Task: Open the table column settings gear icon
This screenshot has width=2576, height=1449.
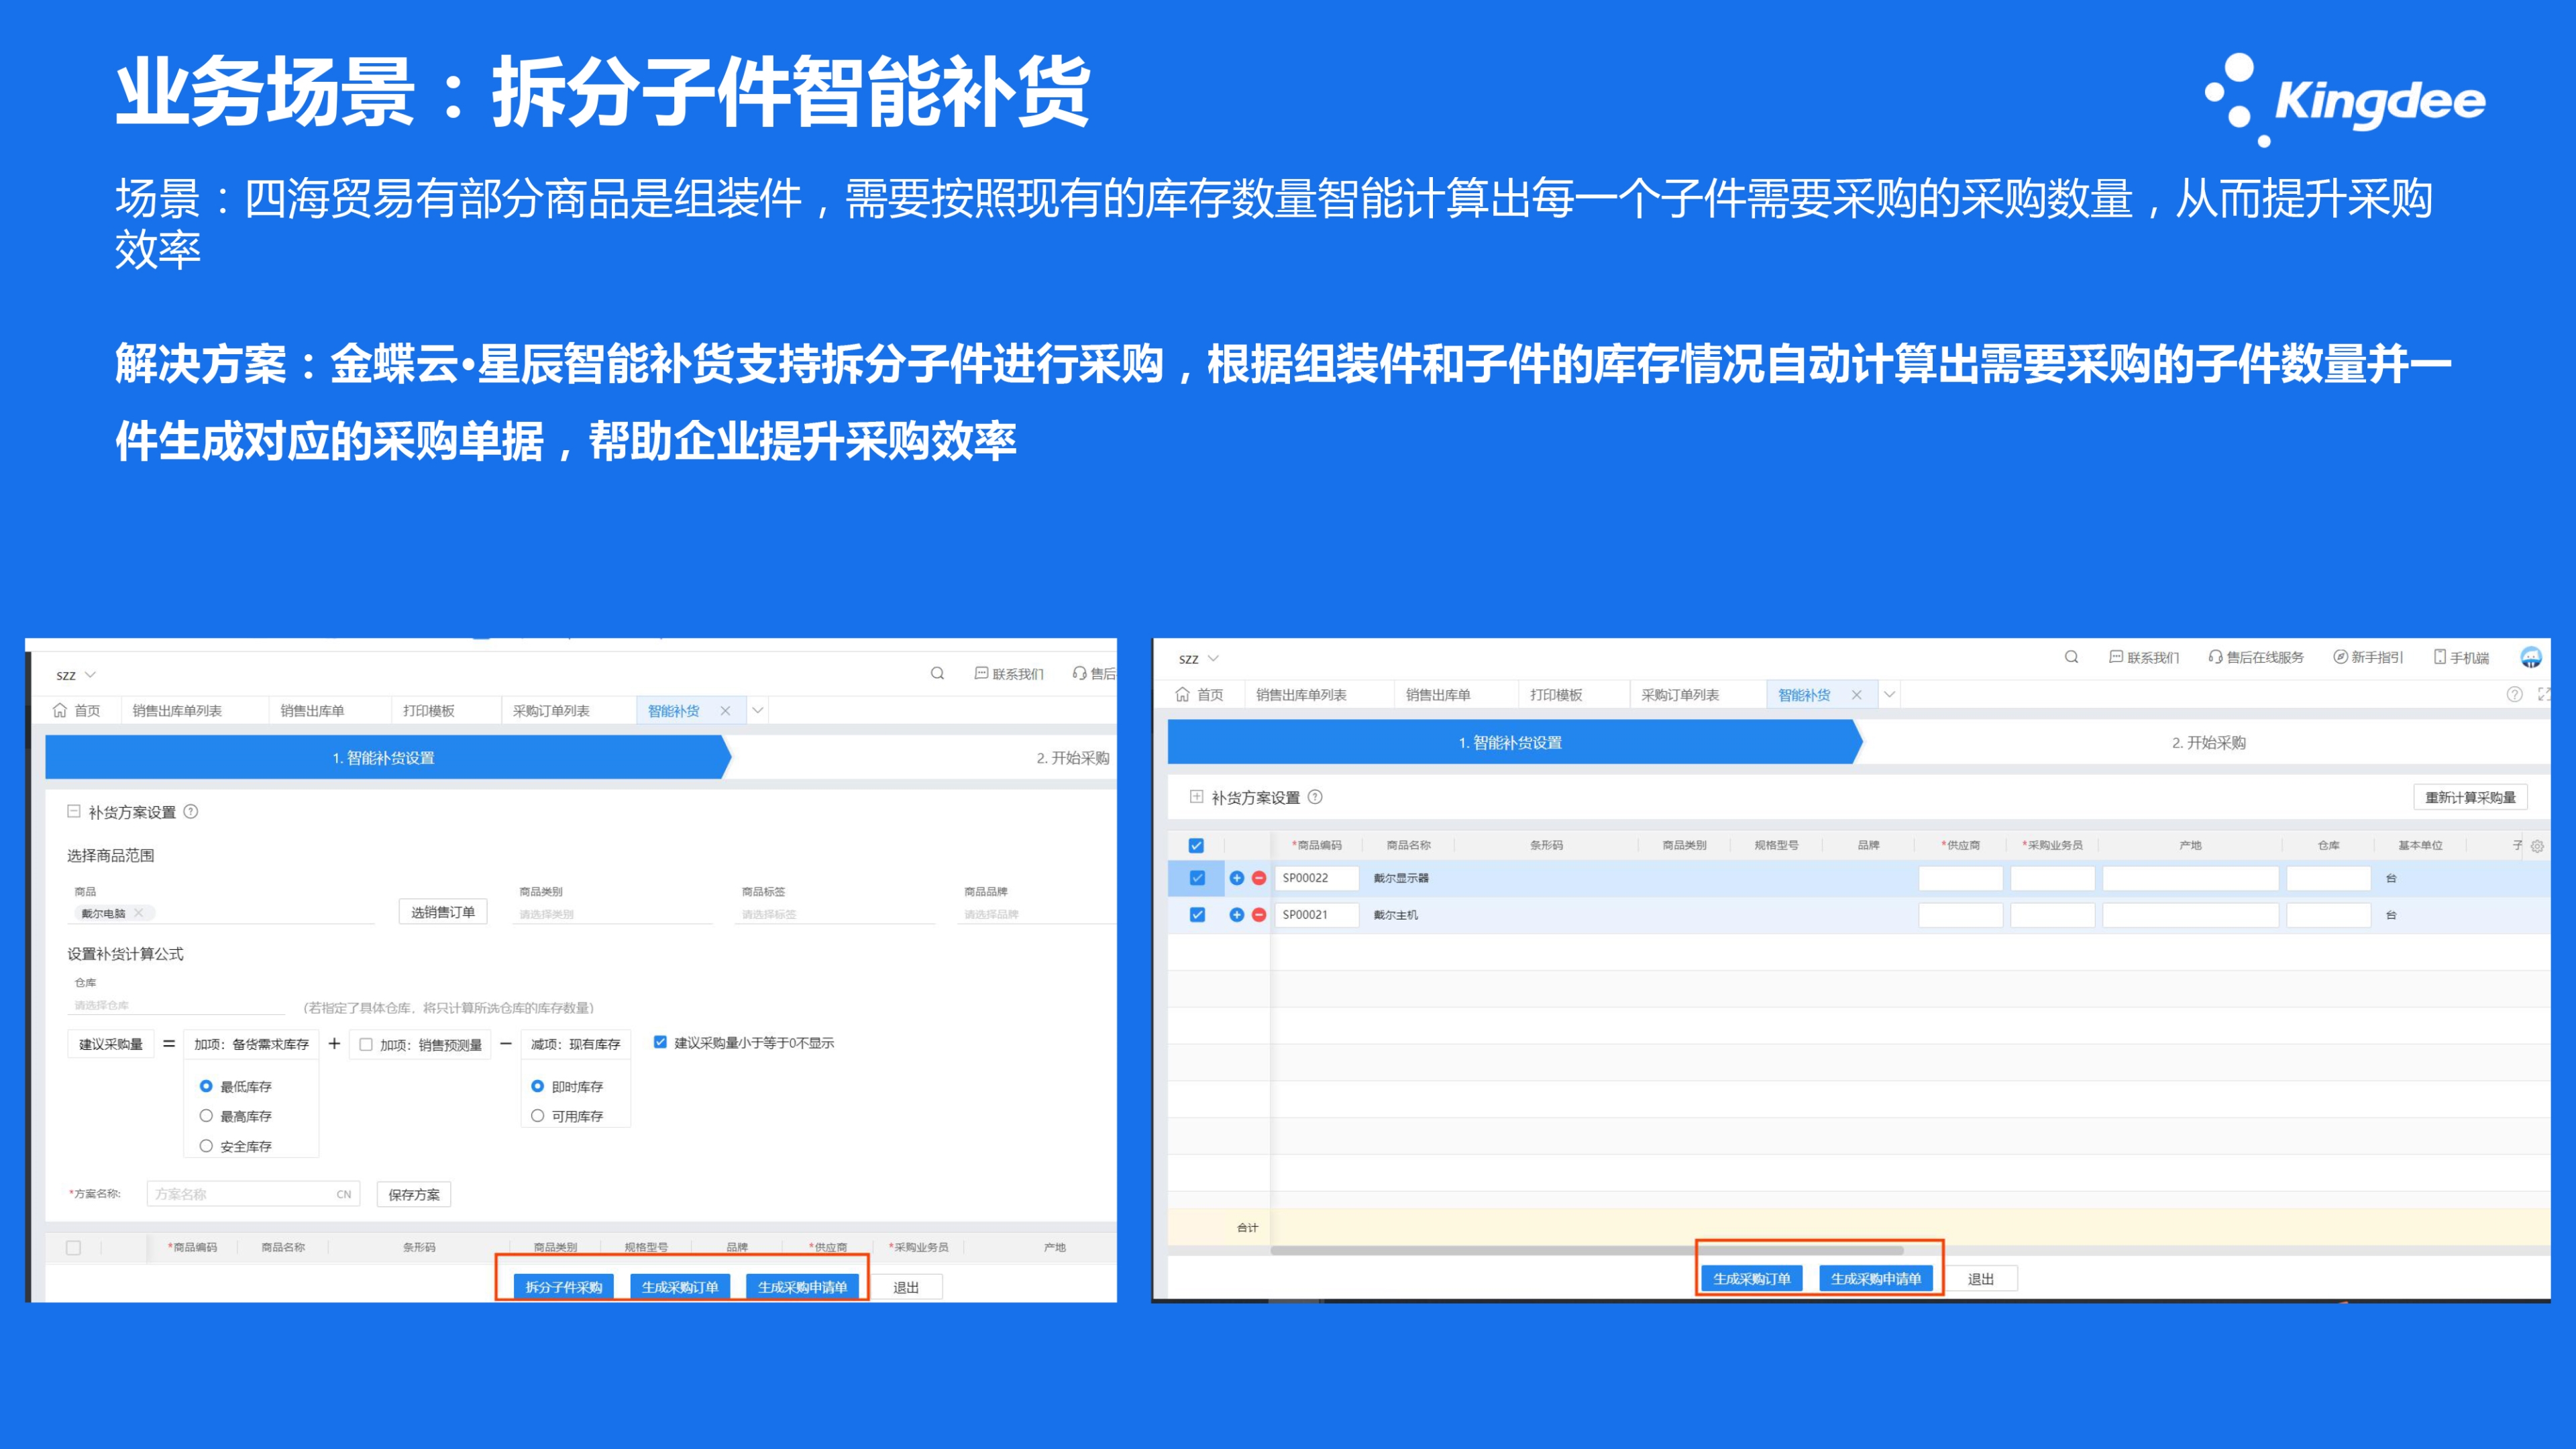Action: tap(2537, 846)
